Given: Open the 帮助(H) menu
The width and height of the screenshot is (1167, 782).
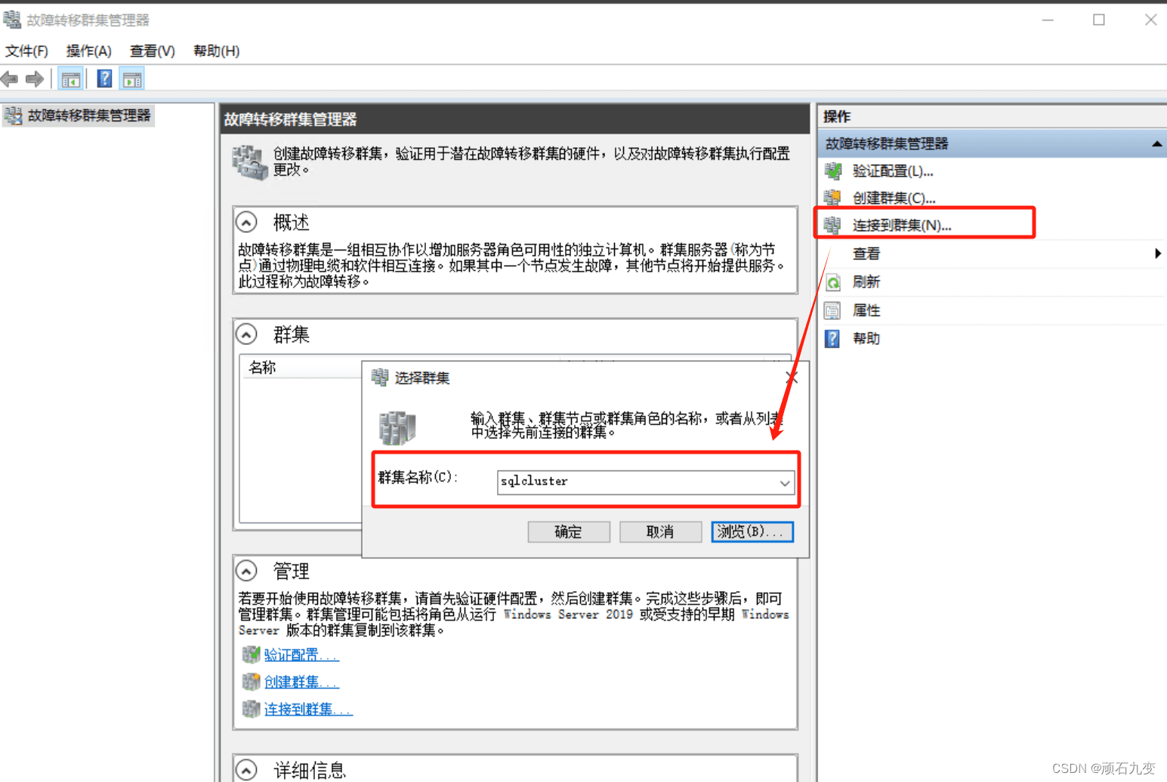Looking at the screenshot, I should coord(216,51).
